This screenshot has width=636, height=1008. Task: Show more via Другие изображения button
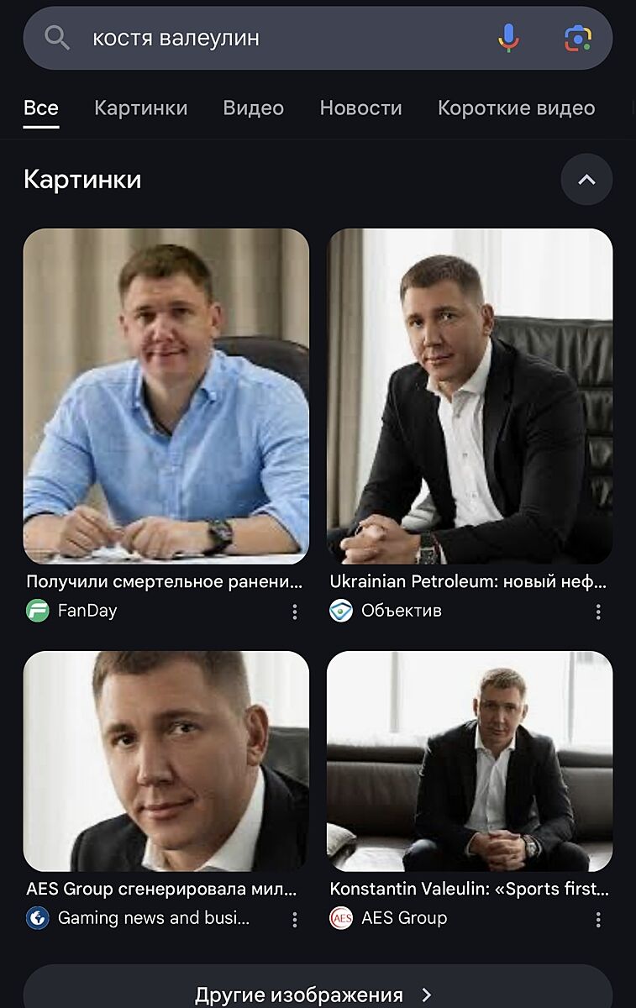(x=318, y=991)
